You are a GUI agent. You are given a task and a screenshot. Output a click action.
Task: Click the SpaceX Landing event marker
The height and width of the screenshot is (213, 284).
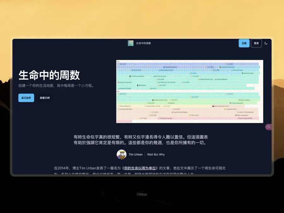tap(244, 100)
